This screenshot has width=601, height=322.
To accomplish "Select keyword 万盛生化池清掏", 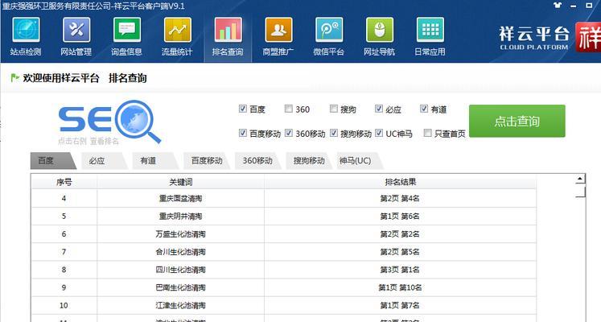I will pyautogui.click(x=180, y=234).
